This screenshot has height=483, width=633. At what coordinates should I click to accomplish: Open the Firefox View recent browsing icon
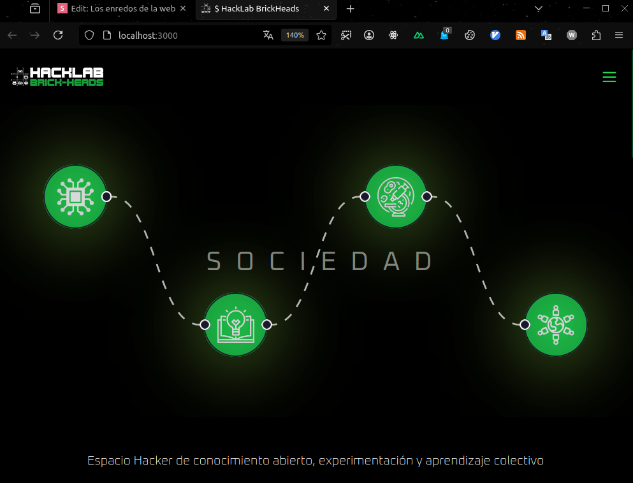coord(35,8)
